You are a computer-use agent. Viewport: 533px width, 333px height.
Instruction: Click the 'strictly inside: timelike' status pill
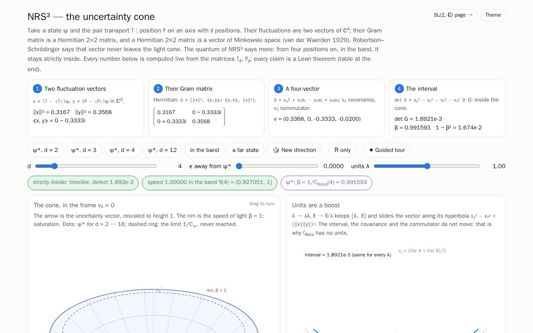point(83,183)
